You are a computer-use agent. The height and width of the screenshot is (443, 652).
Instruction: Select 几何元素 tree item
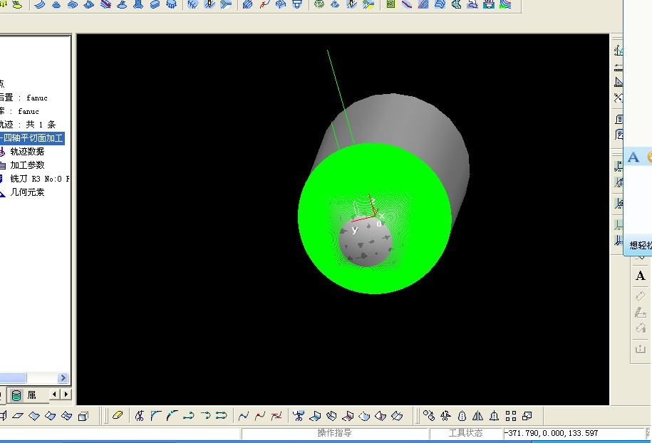click(x=27, y=192)
